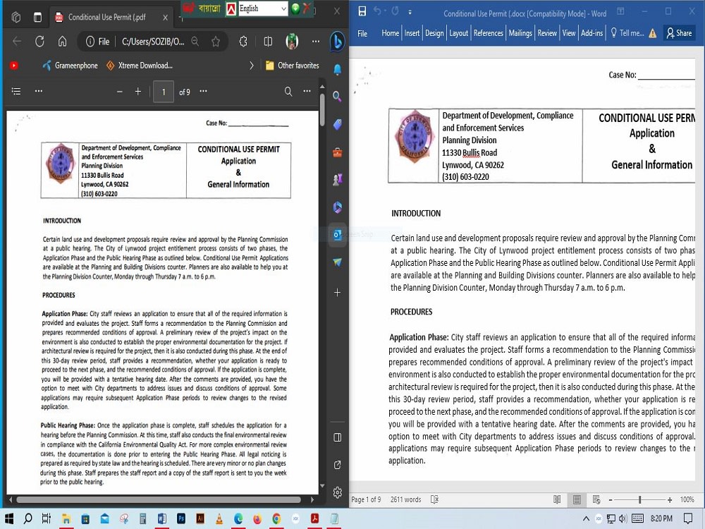Switch Word to Web Layout view
The image size is (705, 529).
point(596,499)
